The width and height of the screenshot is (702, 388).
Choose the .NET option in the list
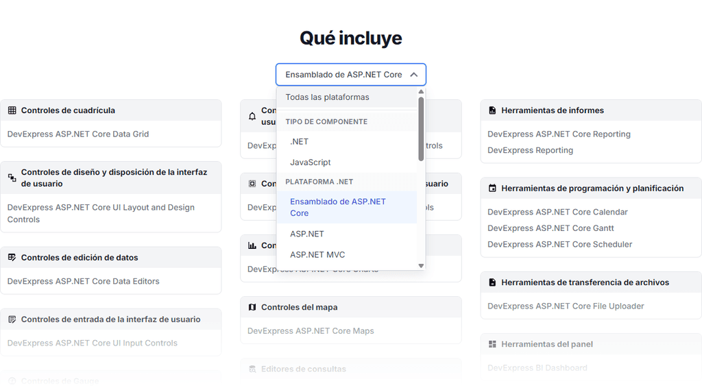346,141
